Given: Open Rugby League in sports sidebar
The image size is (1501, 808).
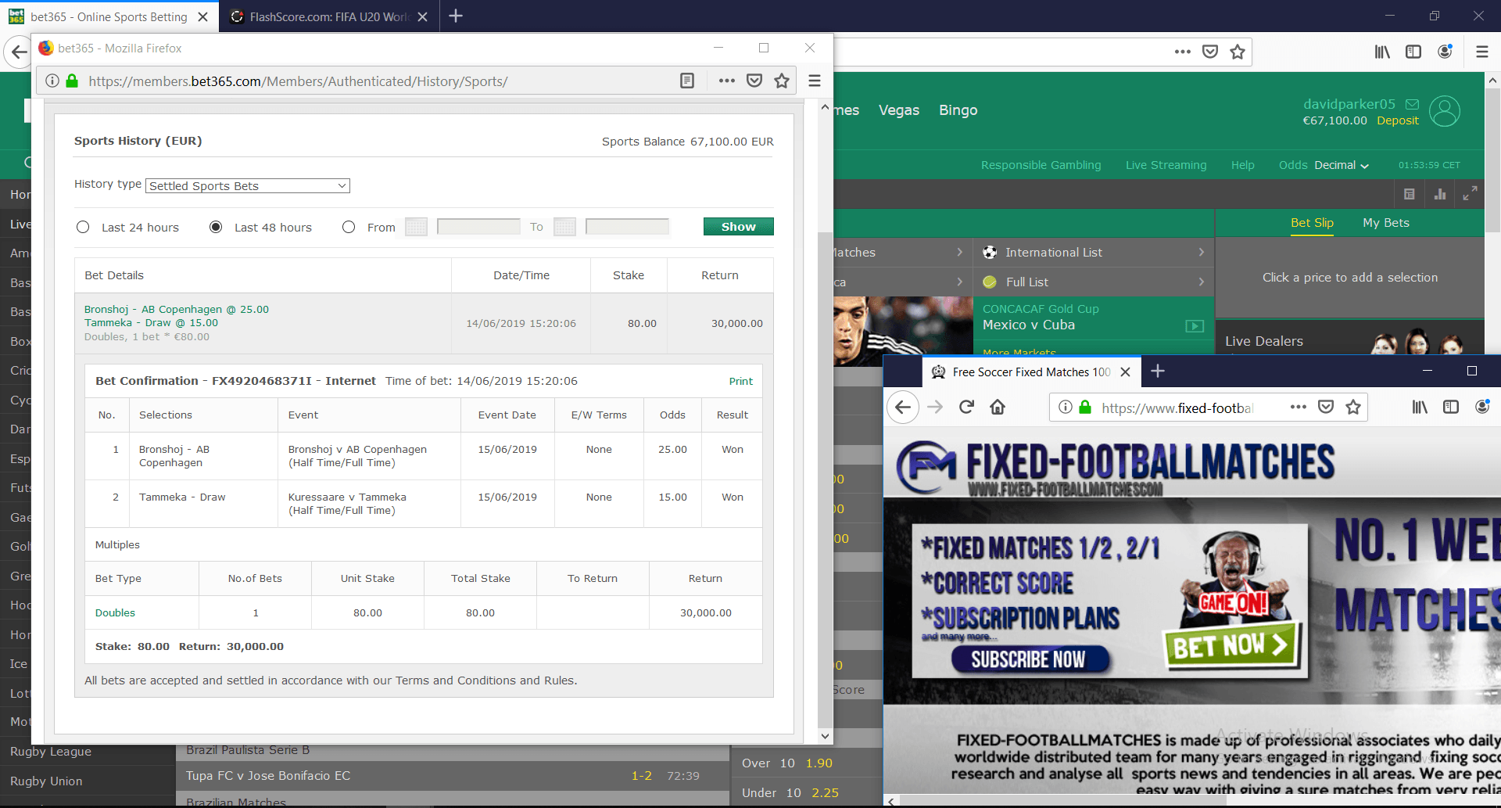Looking at the screenshot, I should tap(51, 752).
